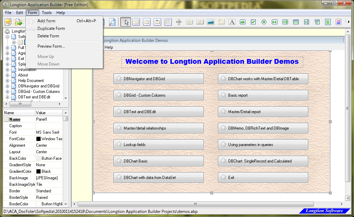Open the Edit menu
This screenshot has width=354, height=217.
[19, 13]
